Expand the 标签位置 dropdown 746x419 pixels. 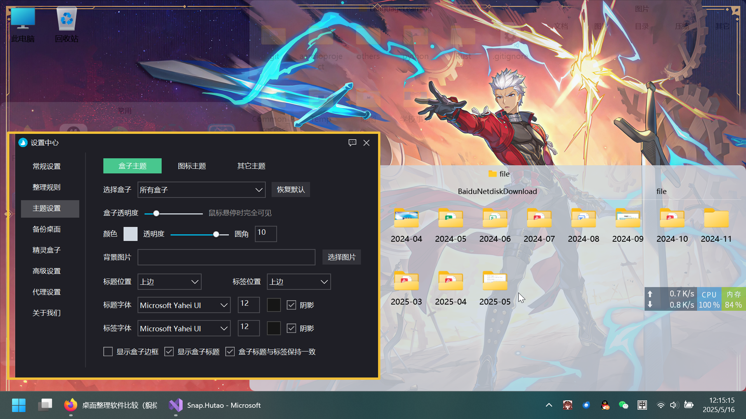click(299, 282)
